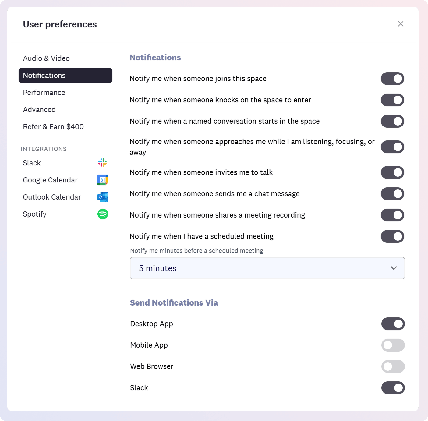This screenshot has width=428, height=421.
Task: Enable Web Browser notifications
Action: coord(393,366)
